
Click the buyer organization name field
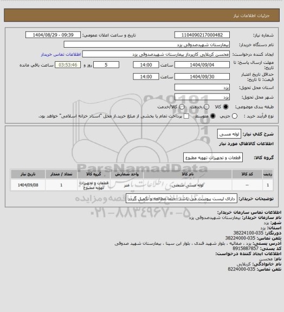point(146,44)
